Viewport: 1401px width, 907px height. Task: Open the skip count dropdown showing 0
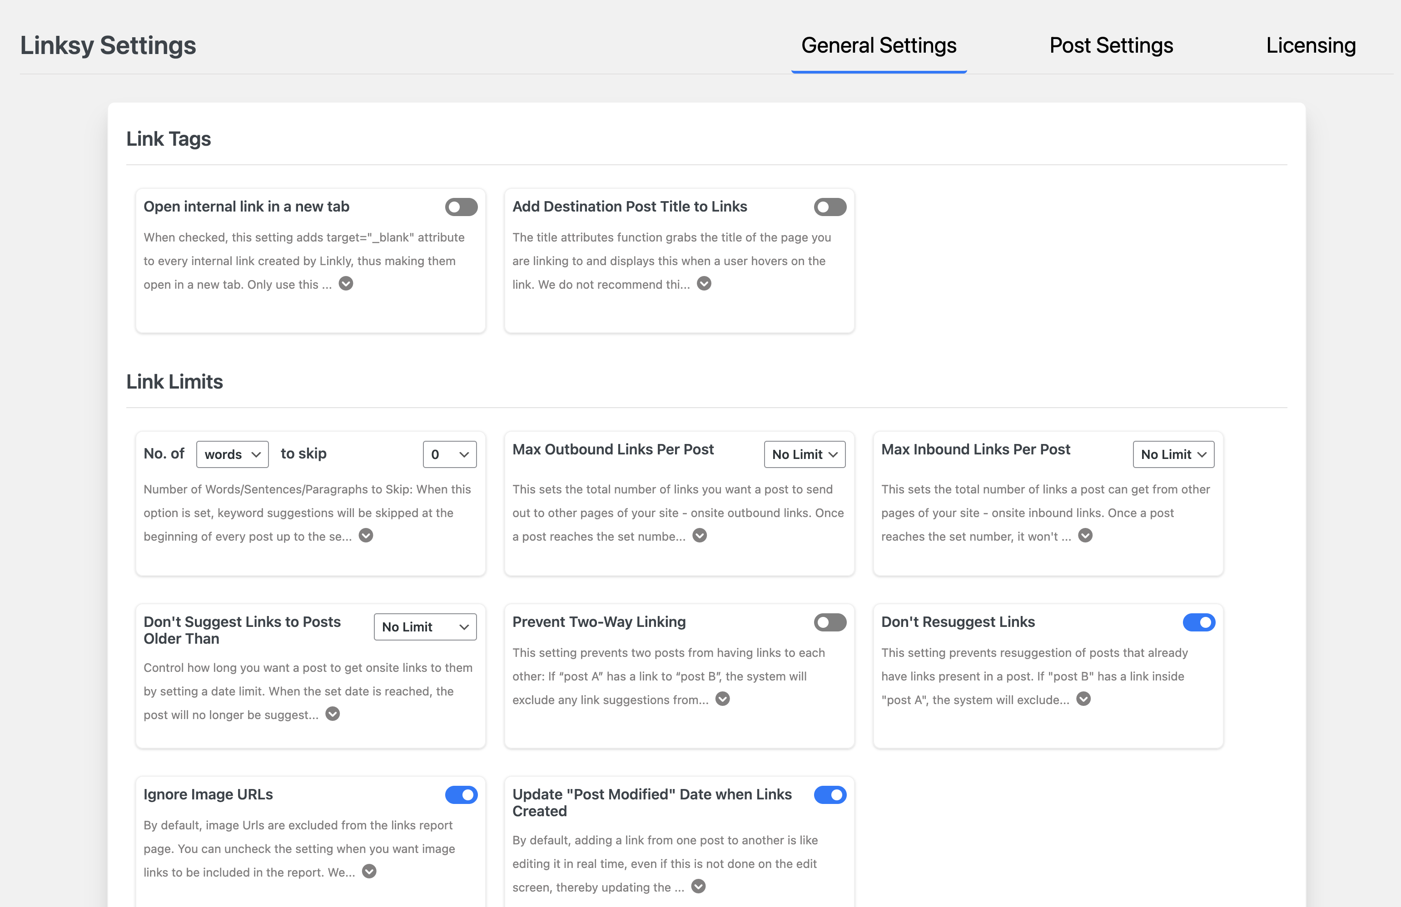tap(450, 454)
